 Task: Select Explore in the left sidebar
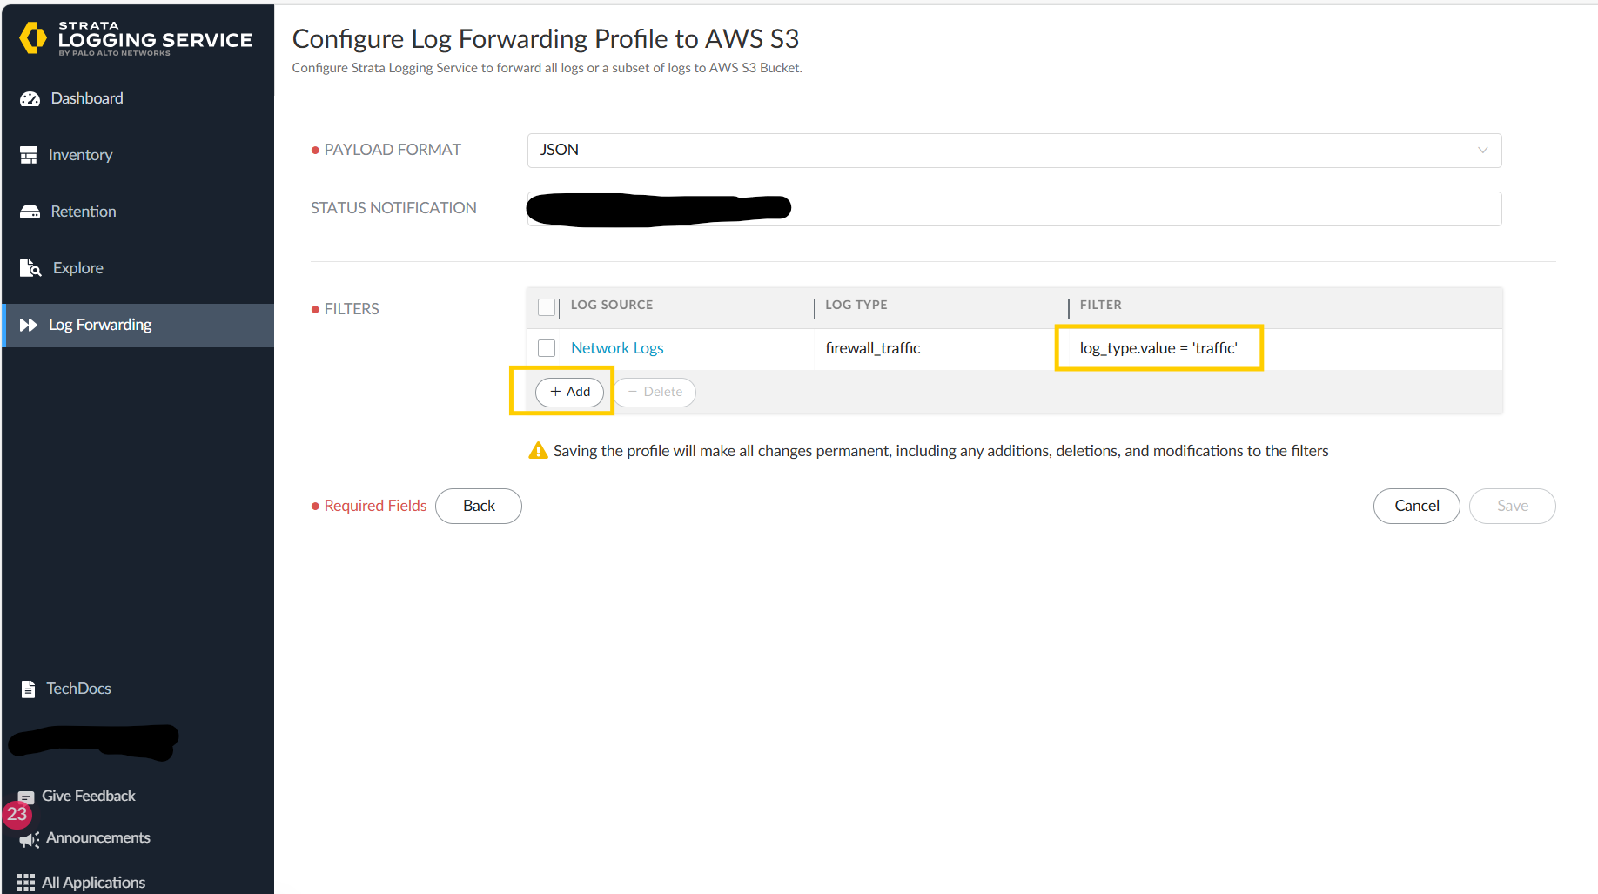pyautogui.click(x=77, y=267)
